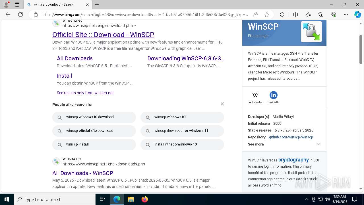Expand See more in WinSCP panel
Viewport: 364px width, 205px height.
[x=284, y=144]
